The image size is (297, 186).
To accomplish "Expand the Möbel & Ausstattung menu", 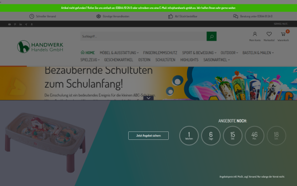I will 119,53.
